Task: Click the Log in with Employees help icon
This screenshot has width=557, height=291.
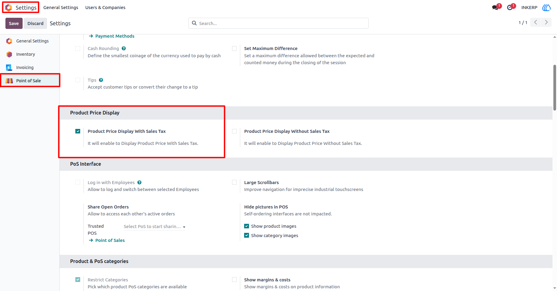Action: click(139, 183)
